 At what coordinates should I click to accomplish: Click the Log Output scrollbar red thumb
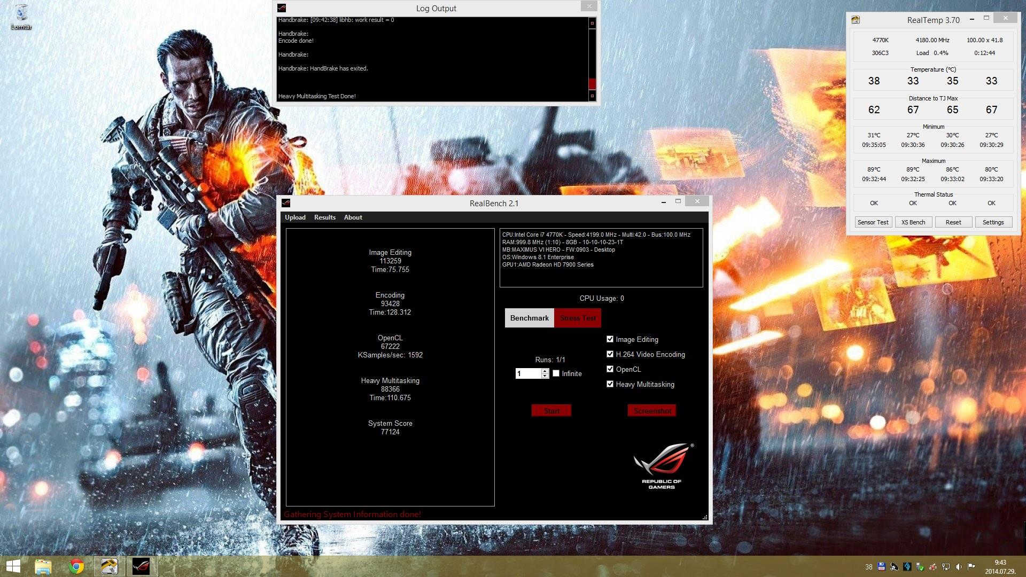tap(592, 84)
